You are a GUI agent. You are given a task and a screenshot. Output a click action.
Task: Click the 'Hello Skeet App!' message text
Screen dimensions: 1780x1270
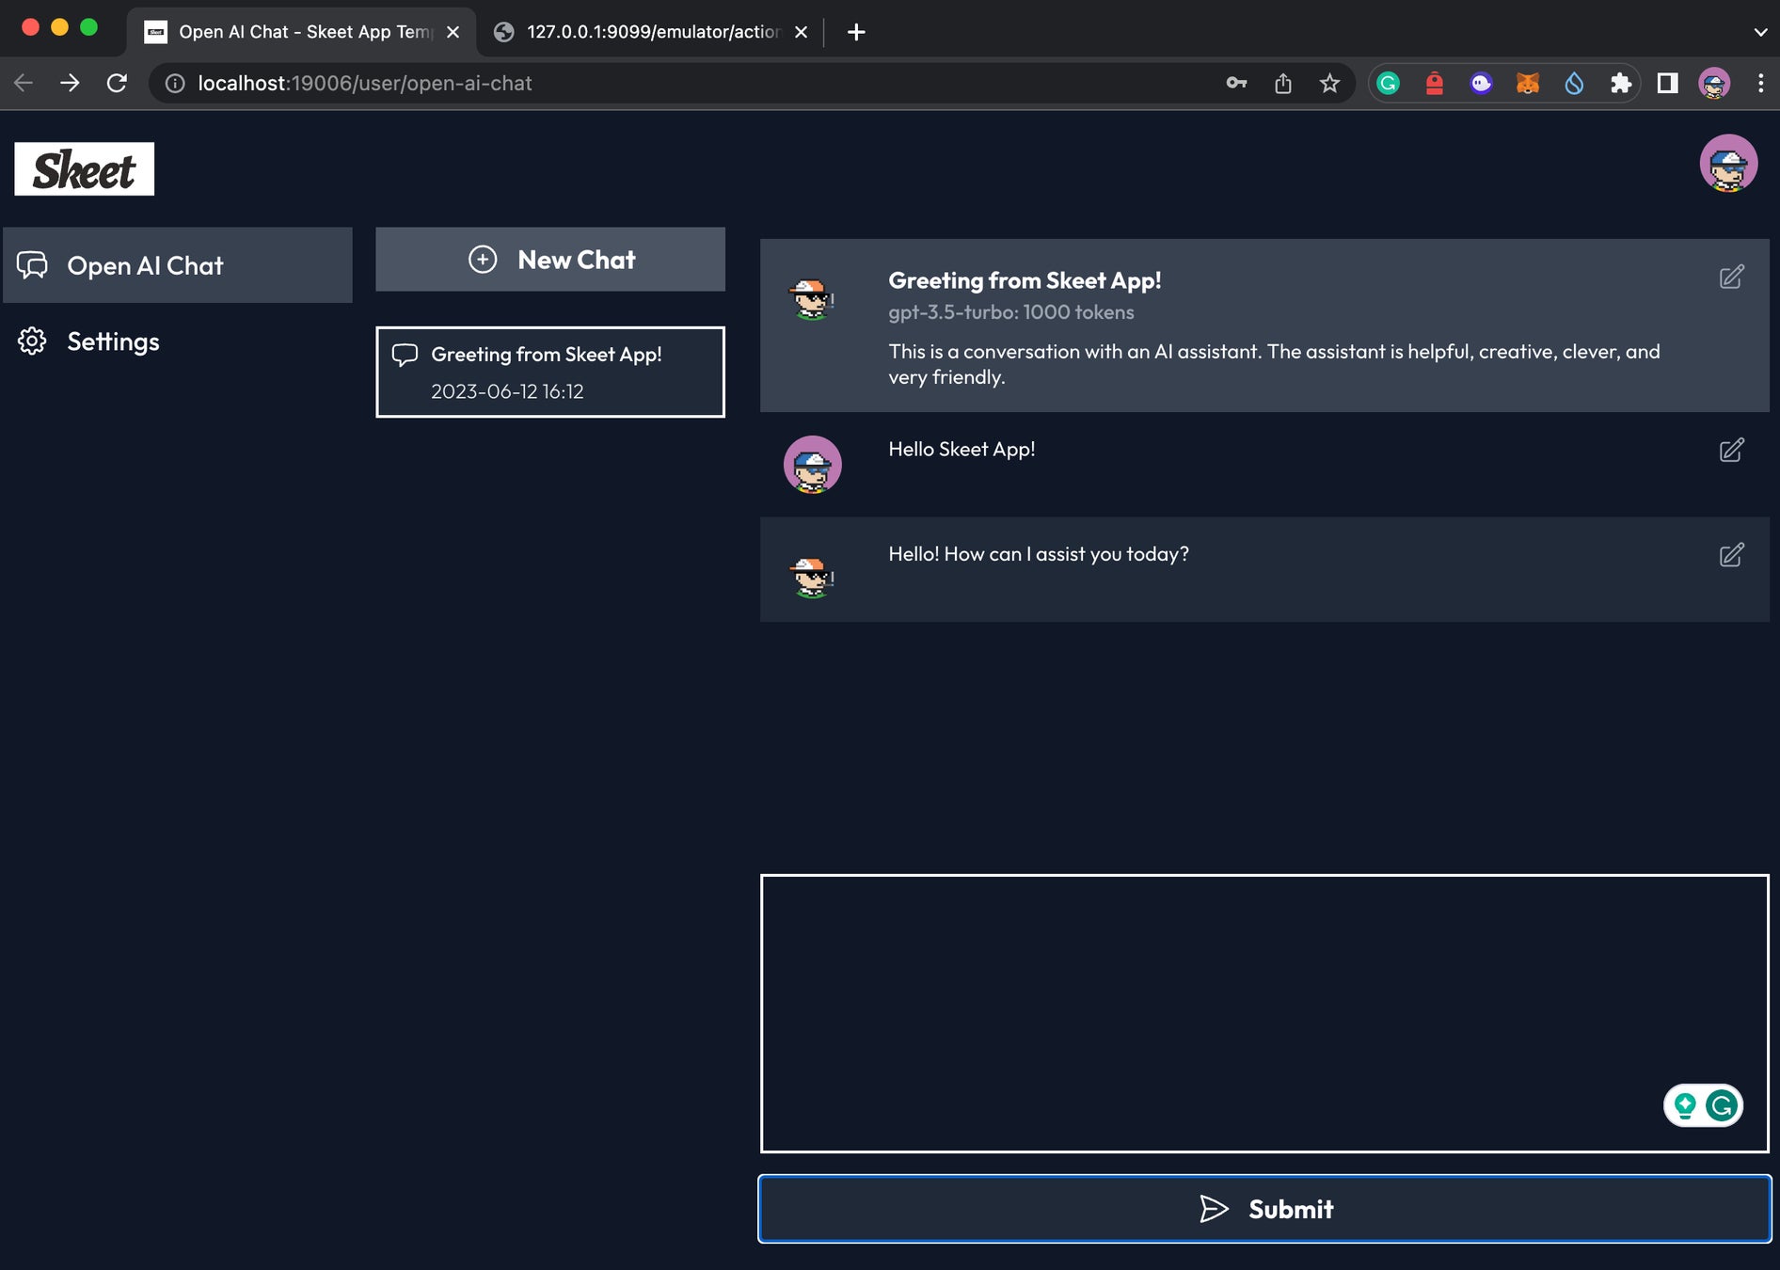coord(962,450)
